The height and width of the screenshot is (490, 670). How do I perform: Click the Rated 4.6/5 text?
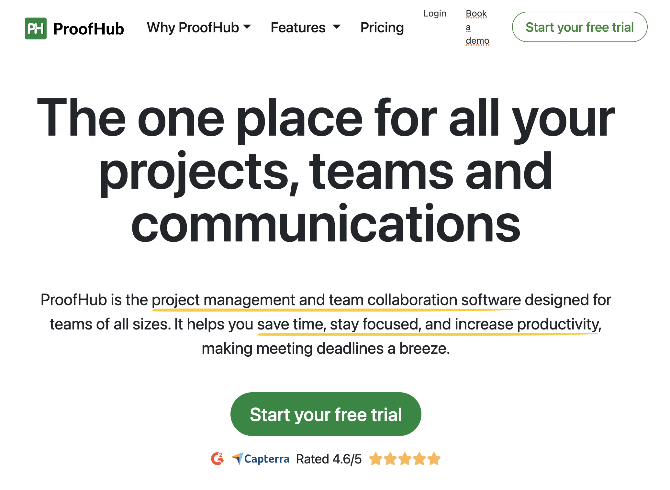coord(329,459)
